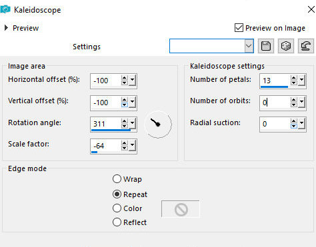The width and height of the screenshot is (316, 247).
Task: Open the Rotation angle slider dropdown arrow
Action: [x=132, y=124]
